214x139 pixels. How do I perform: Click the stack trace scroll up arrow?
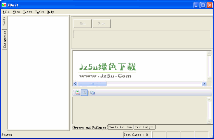[x=209, y=100]
